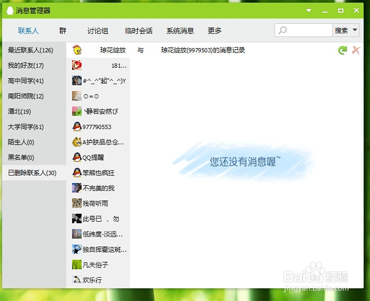Select contact 凡夫俗子
The width and height of the screenshot is (370, 301).
pos(98,264)
